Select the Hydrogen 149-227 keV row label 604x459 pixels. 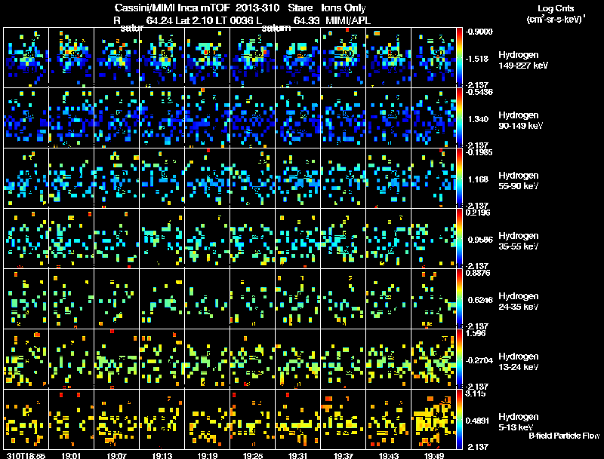point(523,60)
